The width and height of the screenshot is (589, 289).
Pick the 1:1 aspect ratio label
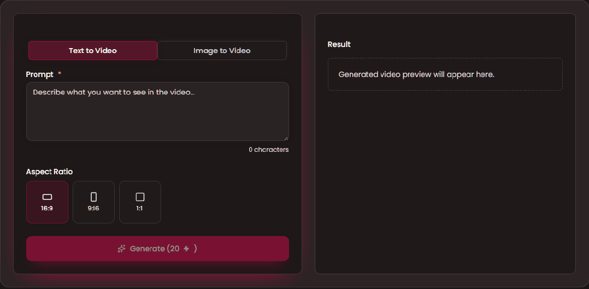tap(140, 208)
